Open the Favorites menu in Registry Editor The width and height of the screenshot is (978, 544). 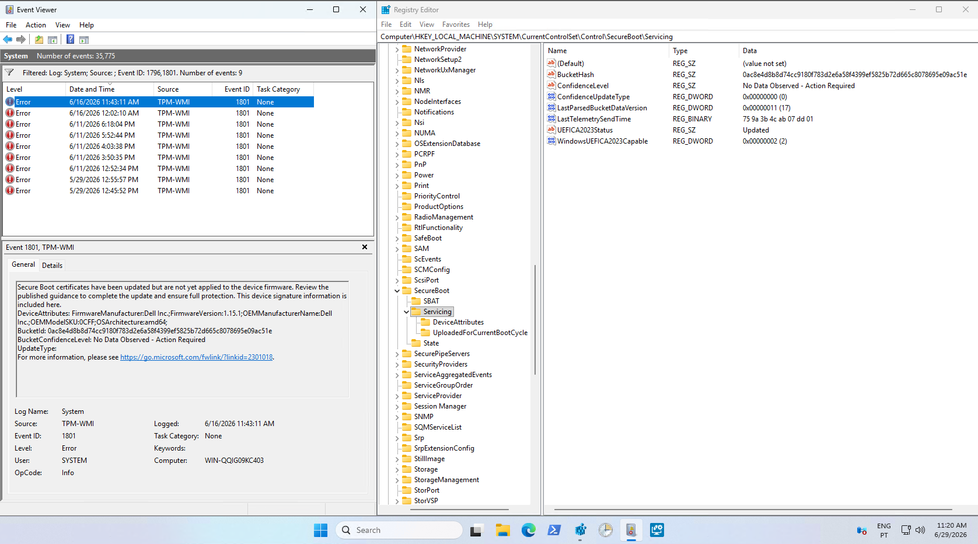(x=456, y=25)
